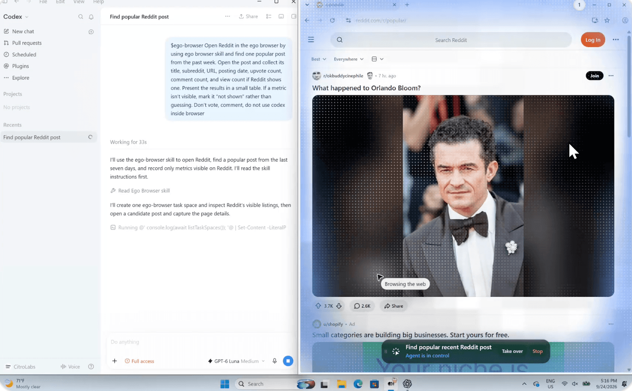This screenshot has height=391, width=632.
Task: Change Full access permission setting
Action: tap(139, 361)
